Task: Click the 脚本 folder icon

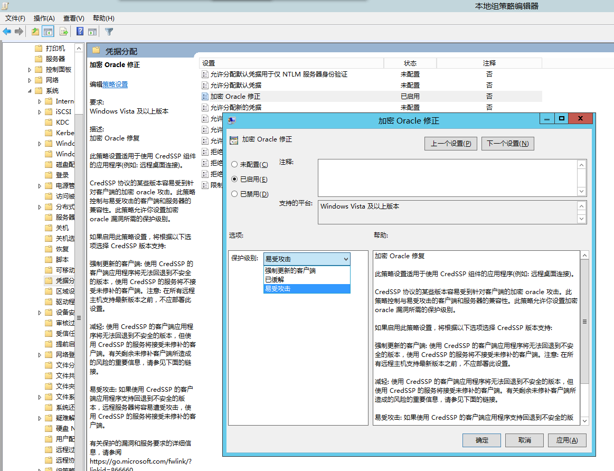Action: coord(49,260)
